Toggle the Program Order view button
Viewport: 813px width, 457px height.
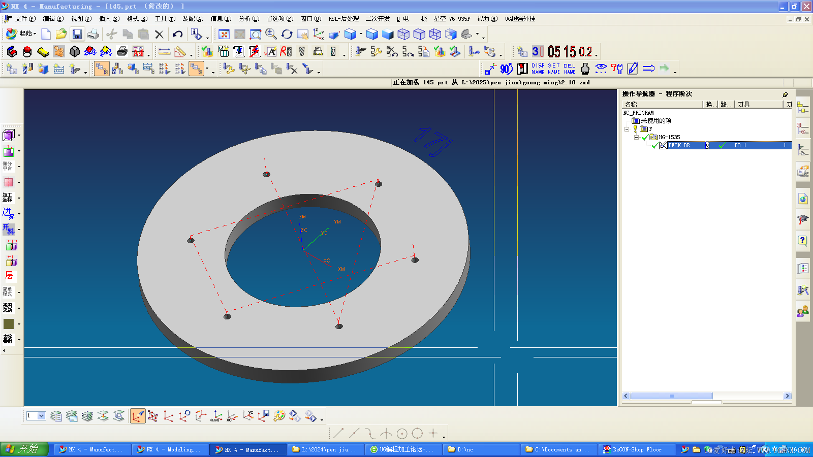(x=102, y=69)
